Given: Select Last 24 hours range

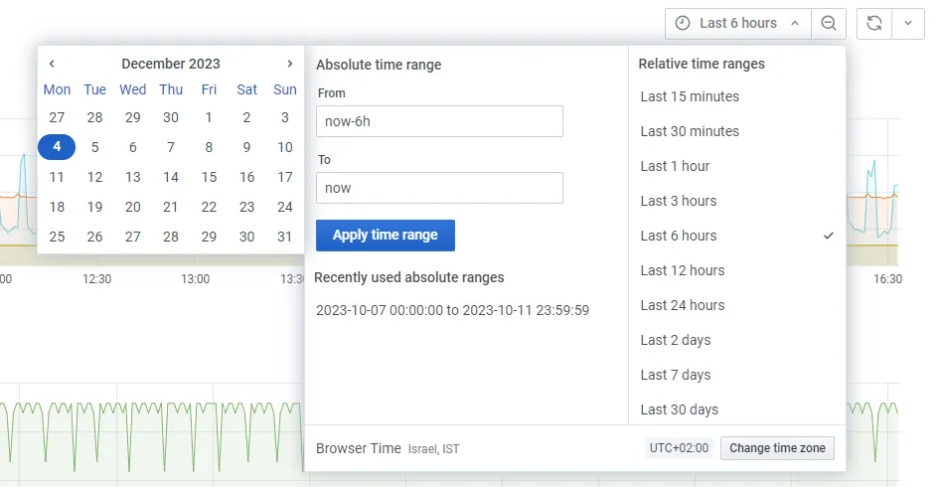Looking at the screenshot, I should [736, 305].
